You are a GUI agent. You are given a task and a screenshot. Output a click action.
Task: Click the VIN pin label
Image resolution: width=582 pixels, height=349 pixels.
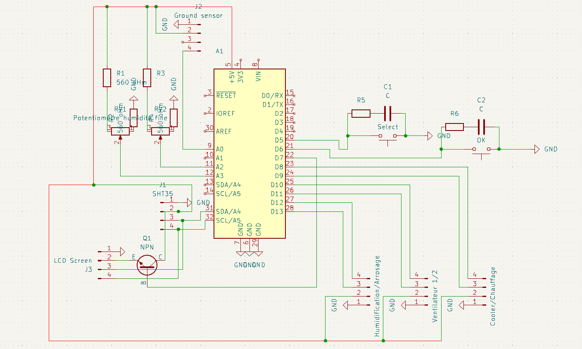pos(259,76)
